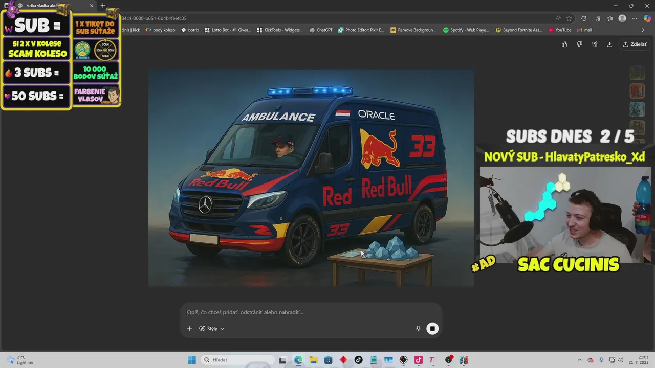The height and width of the screenshot is (368, 655).
Task: Select the second thumbnail in the right strip
Action: point(637,91)
